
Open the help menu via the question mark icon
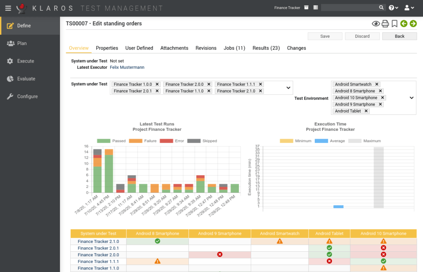392,7
